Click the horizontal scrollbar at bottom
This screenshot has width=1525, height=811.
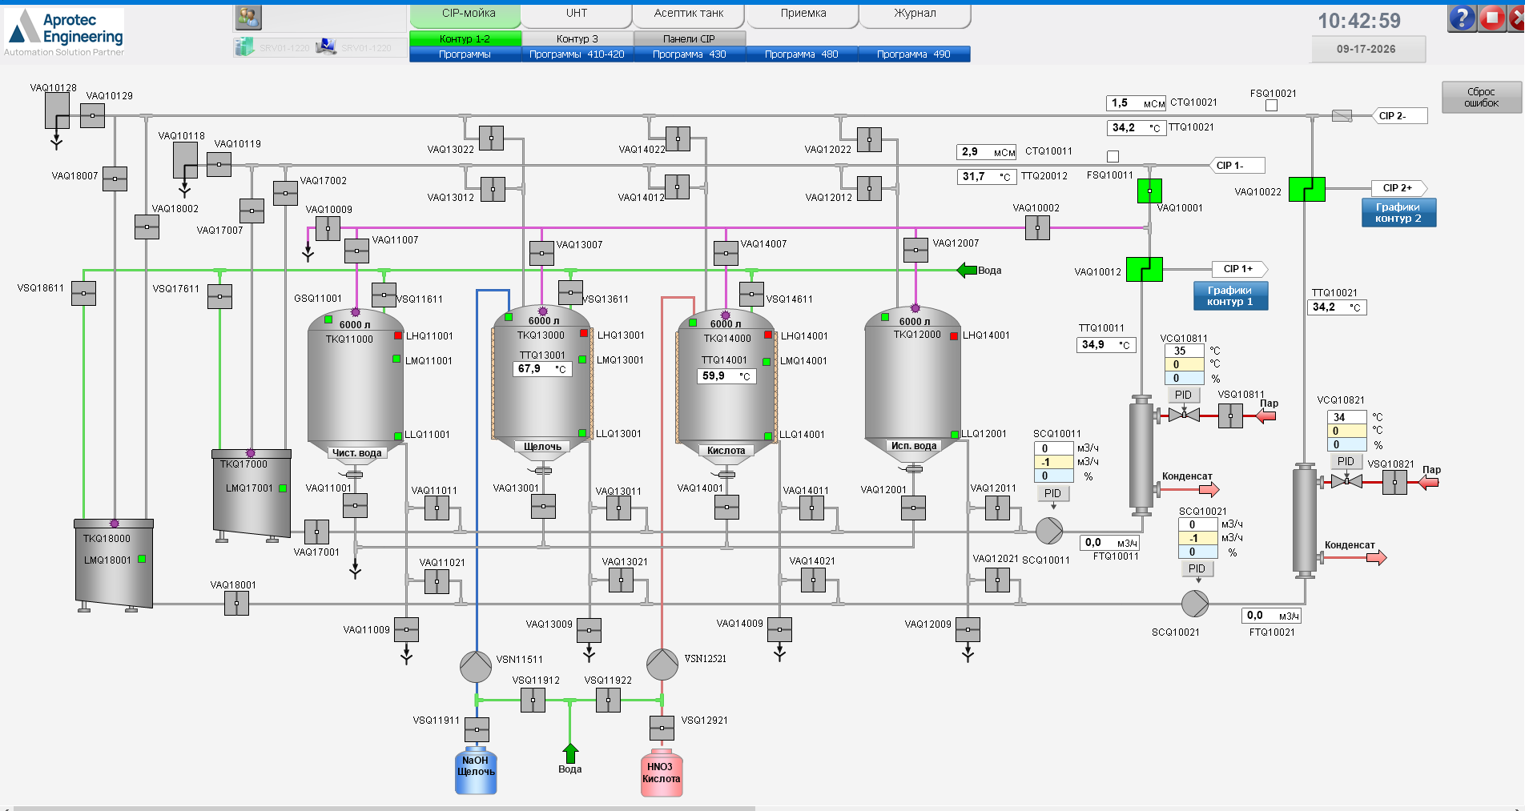(x=384, y=809)
